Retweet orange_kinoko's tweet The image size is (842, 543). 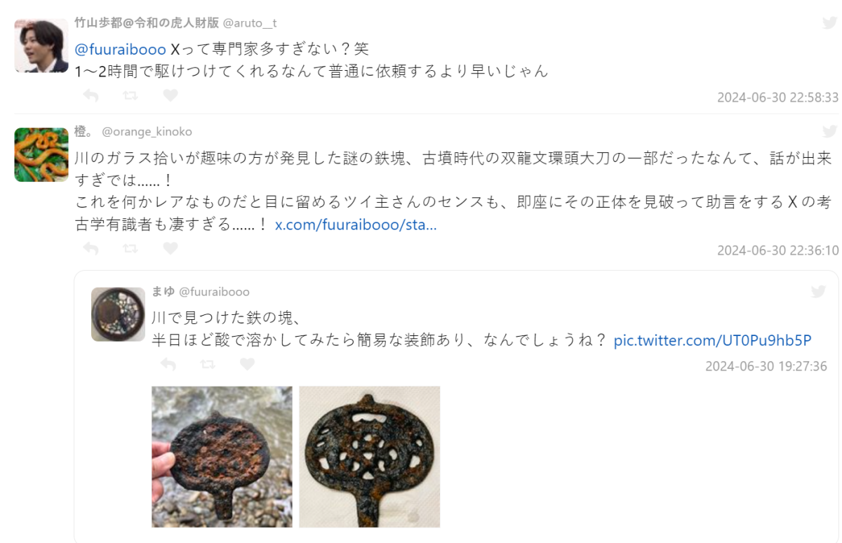point(131,248)
